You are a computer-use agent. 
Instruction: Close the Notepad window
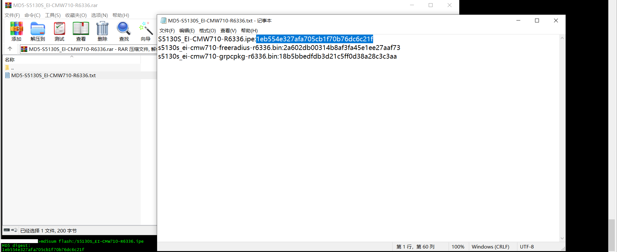click(x=556, y=20)
